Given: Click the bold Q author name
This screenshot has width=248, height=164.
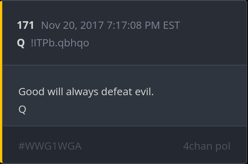Looking at the screenshot, I should pyautogui.click(x=21, y=43).
